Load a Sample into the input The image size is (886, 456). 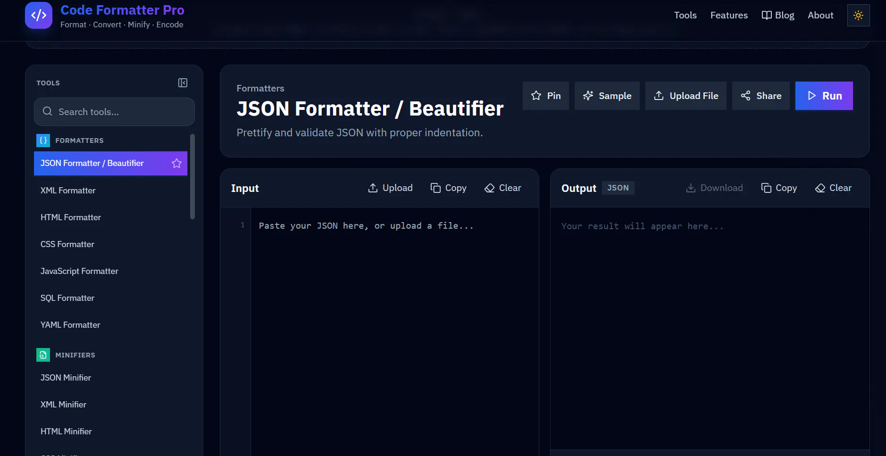tap(607, 96)
